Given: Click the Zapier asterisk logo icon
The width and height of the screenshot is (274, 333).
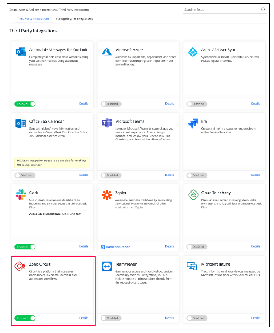Looking at the screenshot, I should point(107,195).
